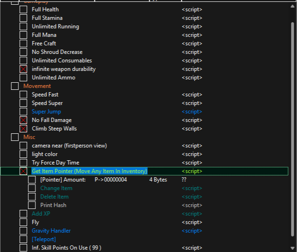Activate the Super Jump checkbox
This screenshot has height=252, width=297.
click(23, 112)
